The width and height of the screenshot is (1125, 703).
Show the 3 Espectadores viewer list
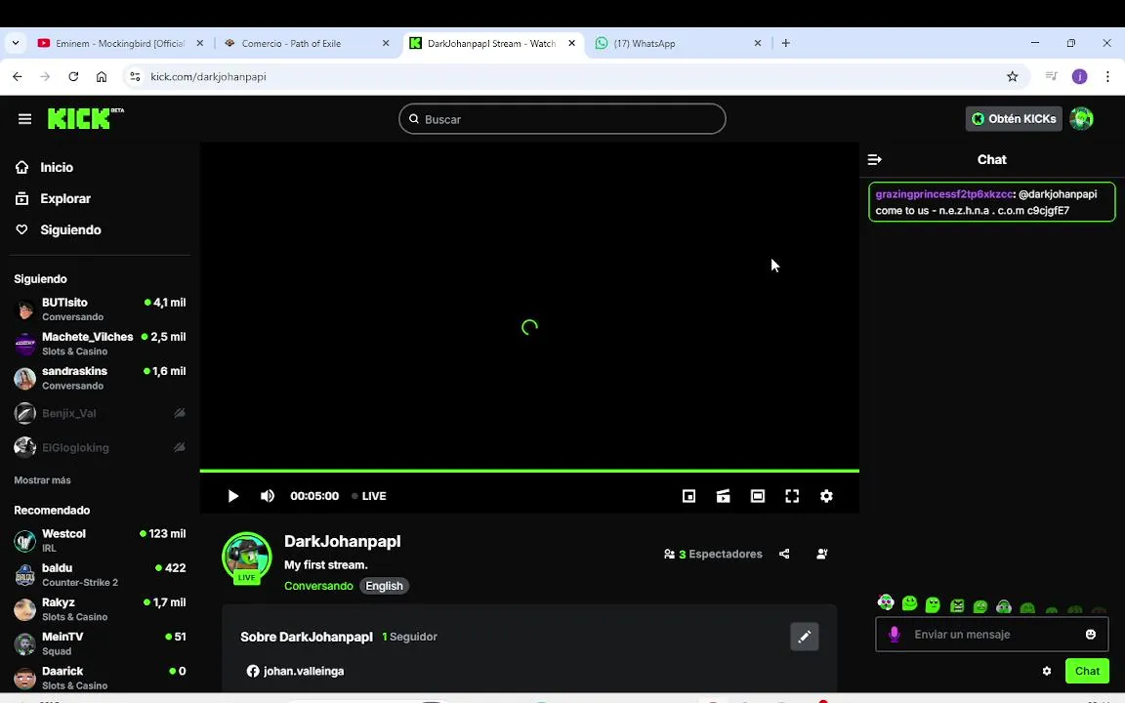click(713, 554)
